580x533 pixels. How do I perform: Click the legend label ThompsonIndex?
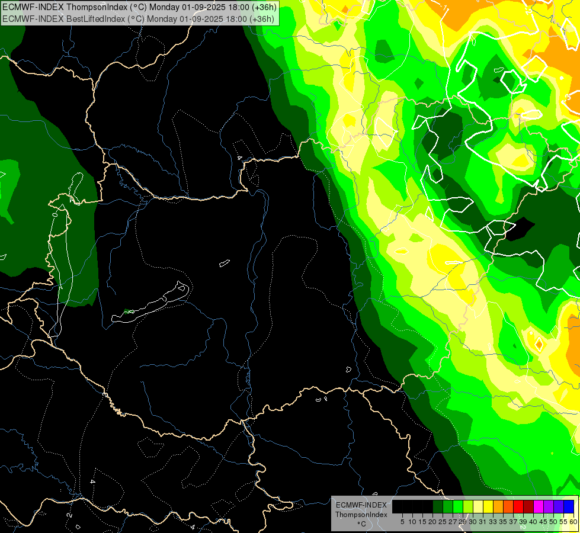coord(361,515)
